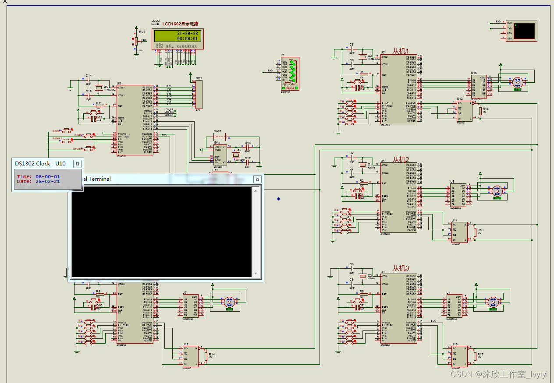Click Virtual Terminal scrollbar down arrow

pyautogui.click(x=256, y=274)
